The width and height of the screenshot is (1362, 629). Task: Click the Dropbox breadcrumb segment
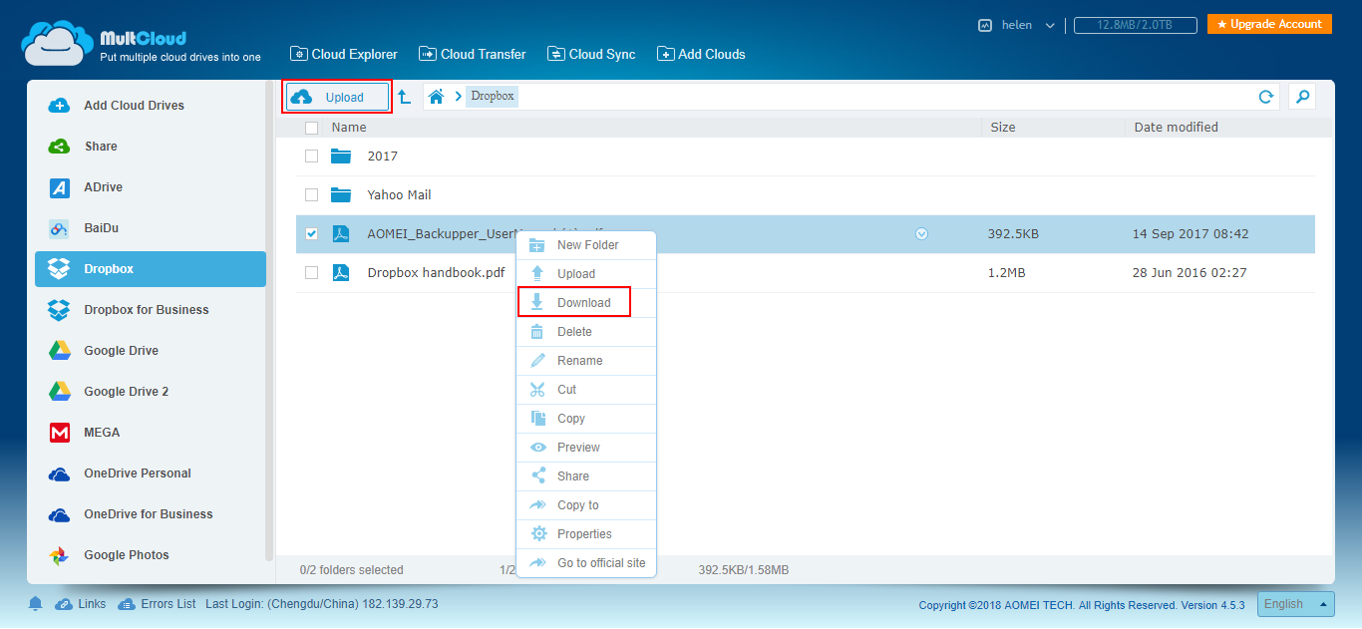coord(492,96)
